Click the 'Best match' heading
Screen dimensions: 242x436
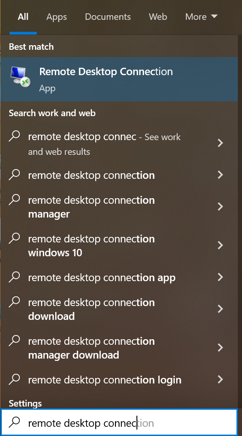click(31, 47)
